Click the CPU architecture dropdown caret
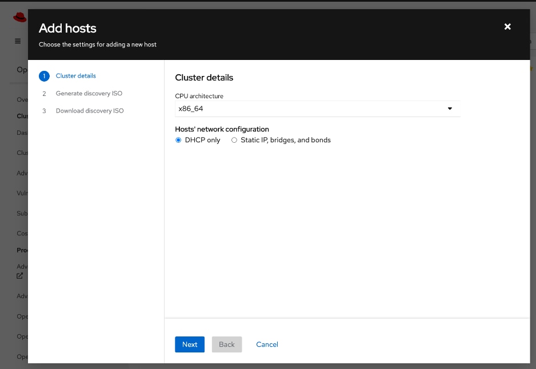This screenshot has height=369, width=536. [450, 109]
